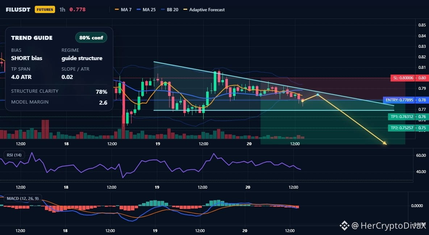Screen dimensions: 429x235
Task: Click the 20 date label on price chart
Action: (x=249, y=144)
